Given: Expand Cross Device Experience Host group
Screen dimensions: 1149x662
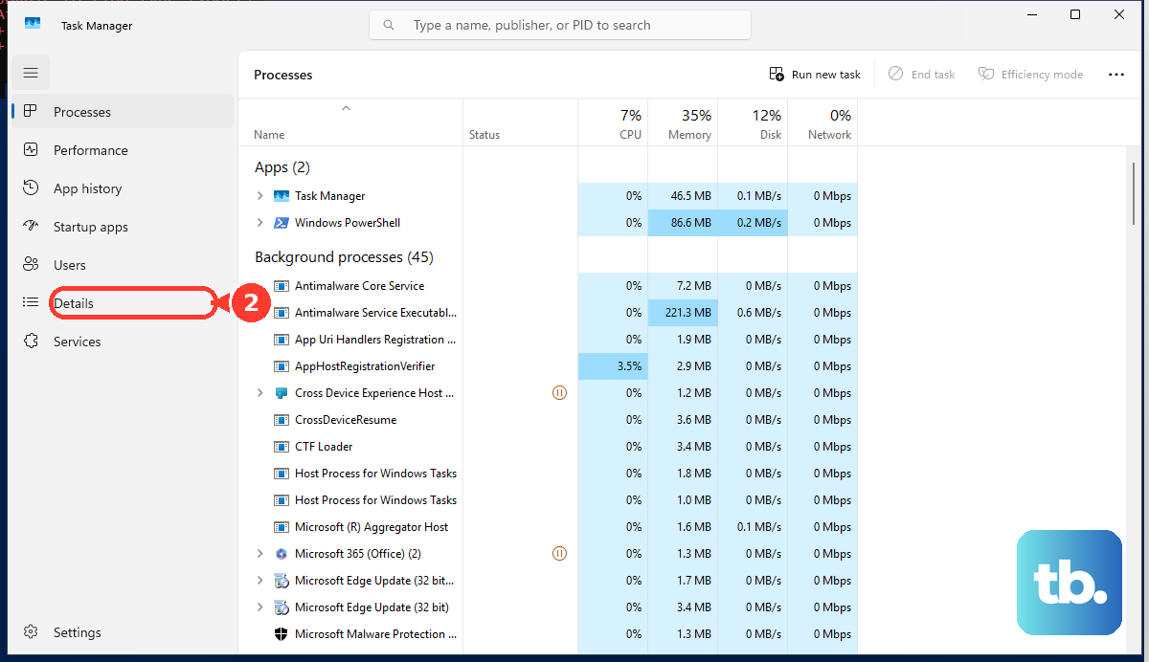Looking at the screenshot, I should pos(259,393).
